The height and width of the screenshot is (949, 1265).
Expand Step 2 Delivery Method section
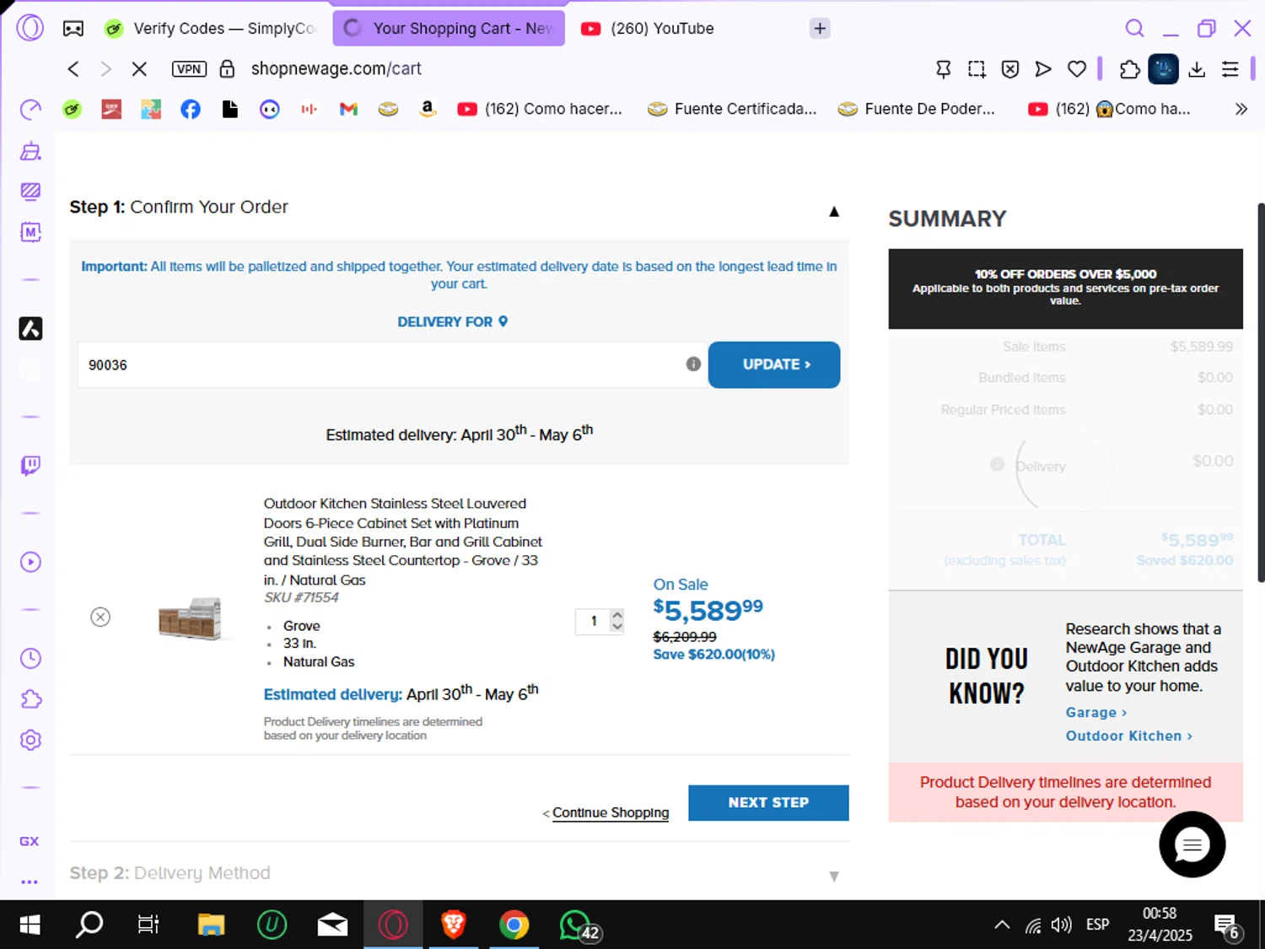[x=834, y=876]
